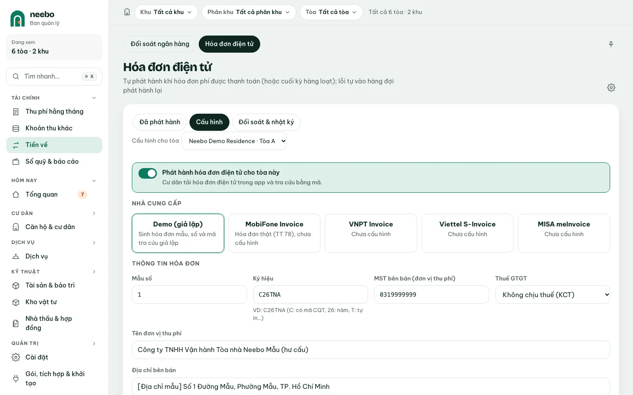Pin the page with the pin icon

[x=611, y=44]
